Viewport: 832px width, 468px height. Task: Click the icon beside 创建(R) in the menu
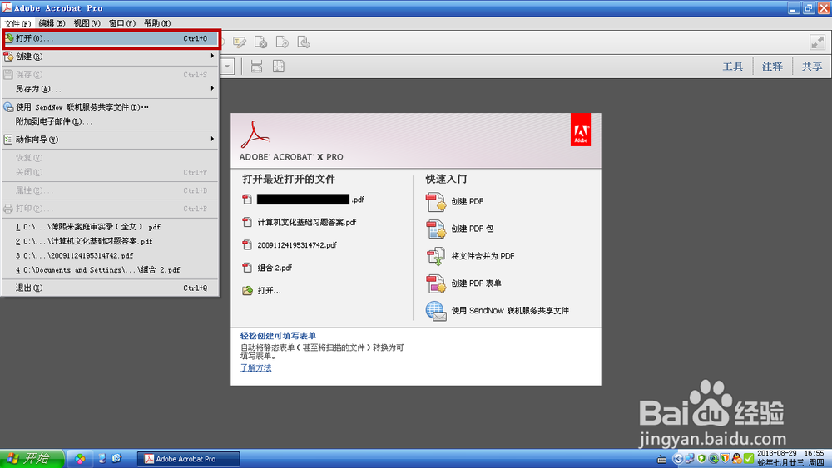coord(8,57)
